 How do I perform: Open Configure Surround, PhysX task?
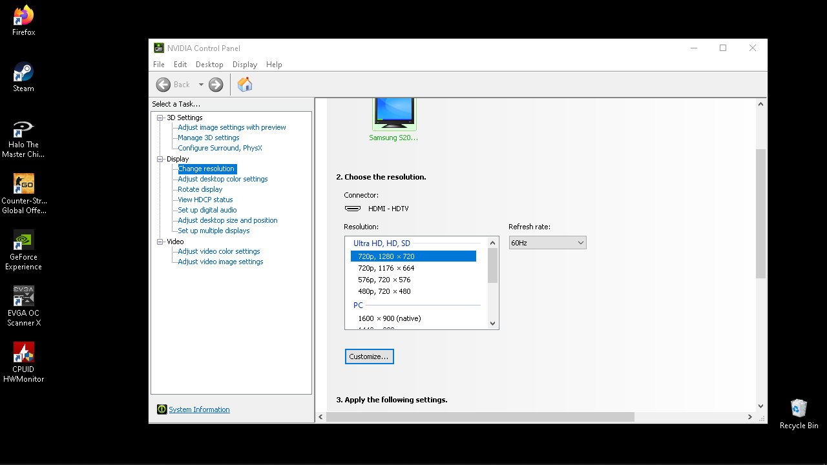[220, 148]
